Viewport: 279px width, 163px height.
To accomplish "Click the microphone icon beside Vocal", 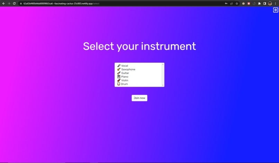I will tap(119, 66).
